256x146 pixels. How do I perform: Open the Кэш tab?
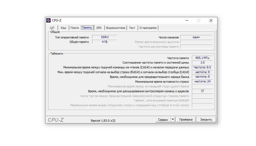(63, 28)
